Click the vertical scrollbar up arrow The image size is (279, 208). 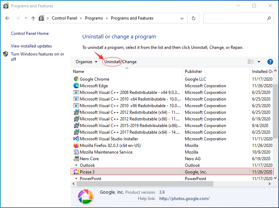coord(275,70)
